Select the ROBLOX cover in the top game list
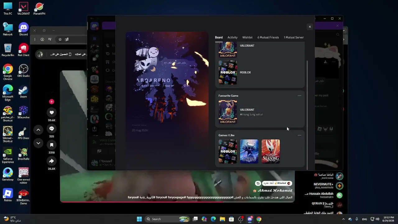Image resolution: width=398 pixels, height=224 pixels. tap(228, 72)
